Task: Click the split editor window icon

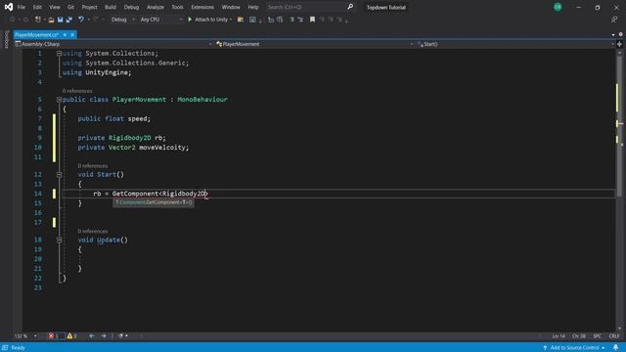Action: 619,44
